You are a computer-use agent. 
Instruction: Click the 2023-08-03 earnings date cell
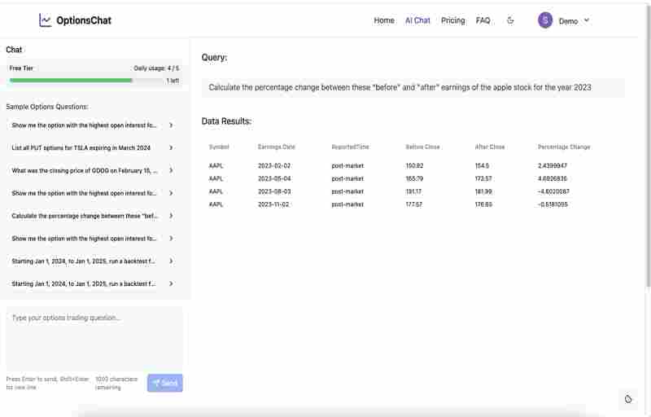[274, 191]
